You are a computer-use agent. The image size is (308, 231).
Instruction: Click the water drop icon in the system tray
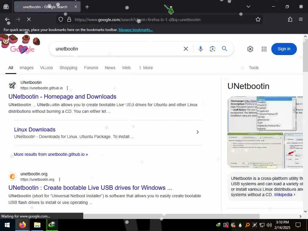[x=240, y=225]
